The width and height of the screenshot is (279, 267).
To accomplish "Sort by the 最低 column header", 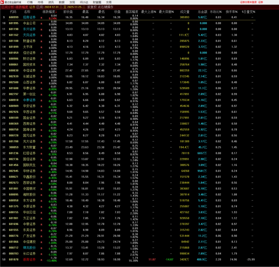I will [101, 12].
